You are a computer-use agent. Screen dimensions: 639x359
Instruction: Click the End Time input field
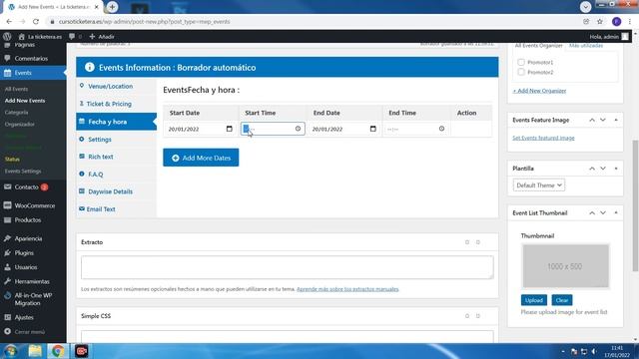tap(415, 129)
